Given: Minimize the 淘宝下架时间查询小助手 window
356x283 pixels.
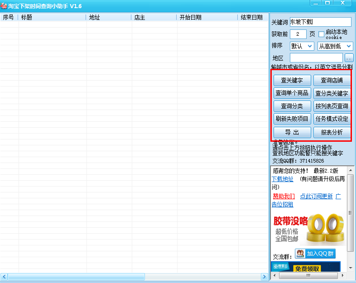Looking at the screenshot, I should [316, 3].
